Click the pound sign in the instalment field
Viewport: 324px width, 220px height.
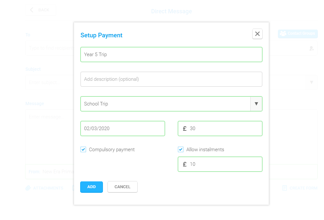pyautogui.click(x=185, y=164)
